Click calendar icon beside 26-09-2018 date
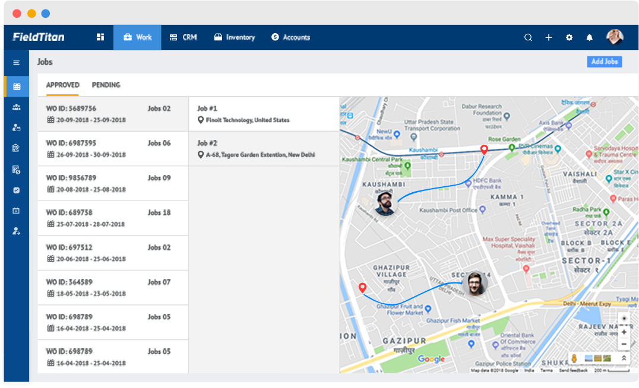Image resolution: width=639 pixels, height=388 pixels. [50, 154]
